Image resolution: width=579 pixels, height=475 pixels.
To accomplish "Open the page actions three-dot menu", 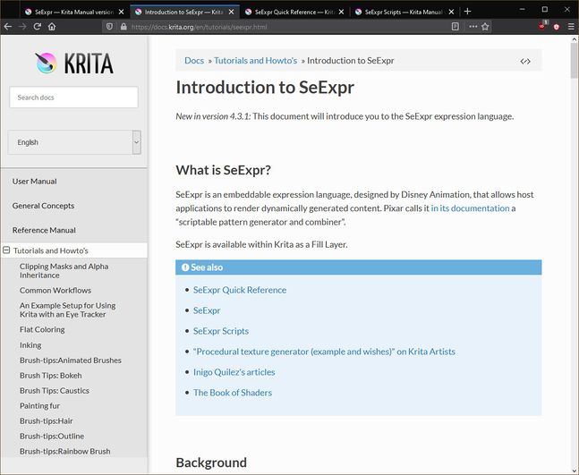I will (472, 27).
